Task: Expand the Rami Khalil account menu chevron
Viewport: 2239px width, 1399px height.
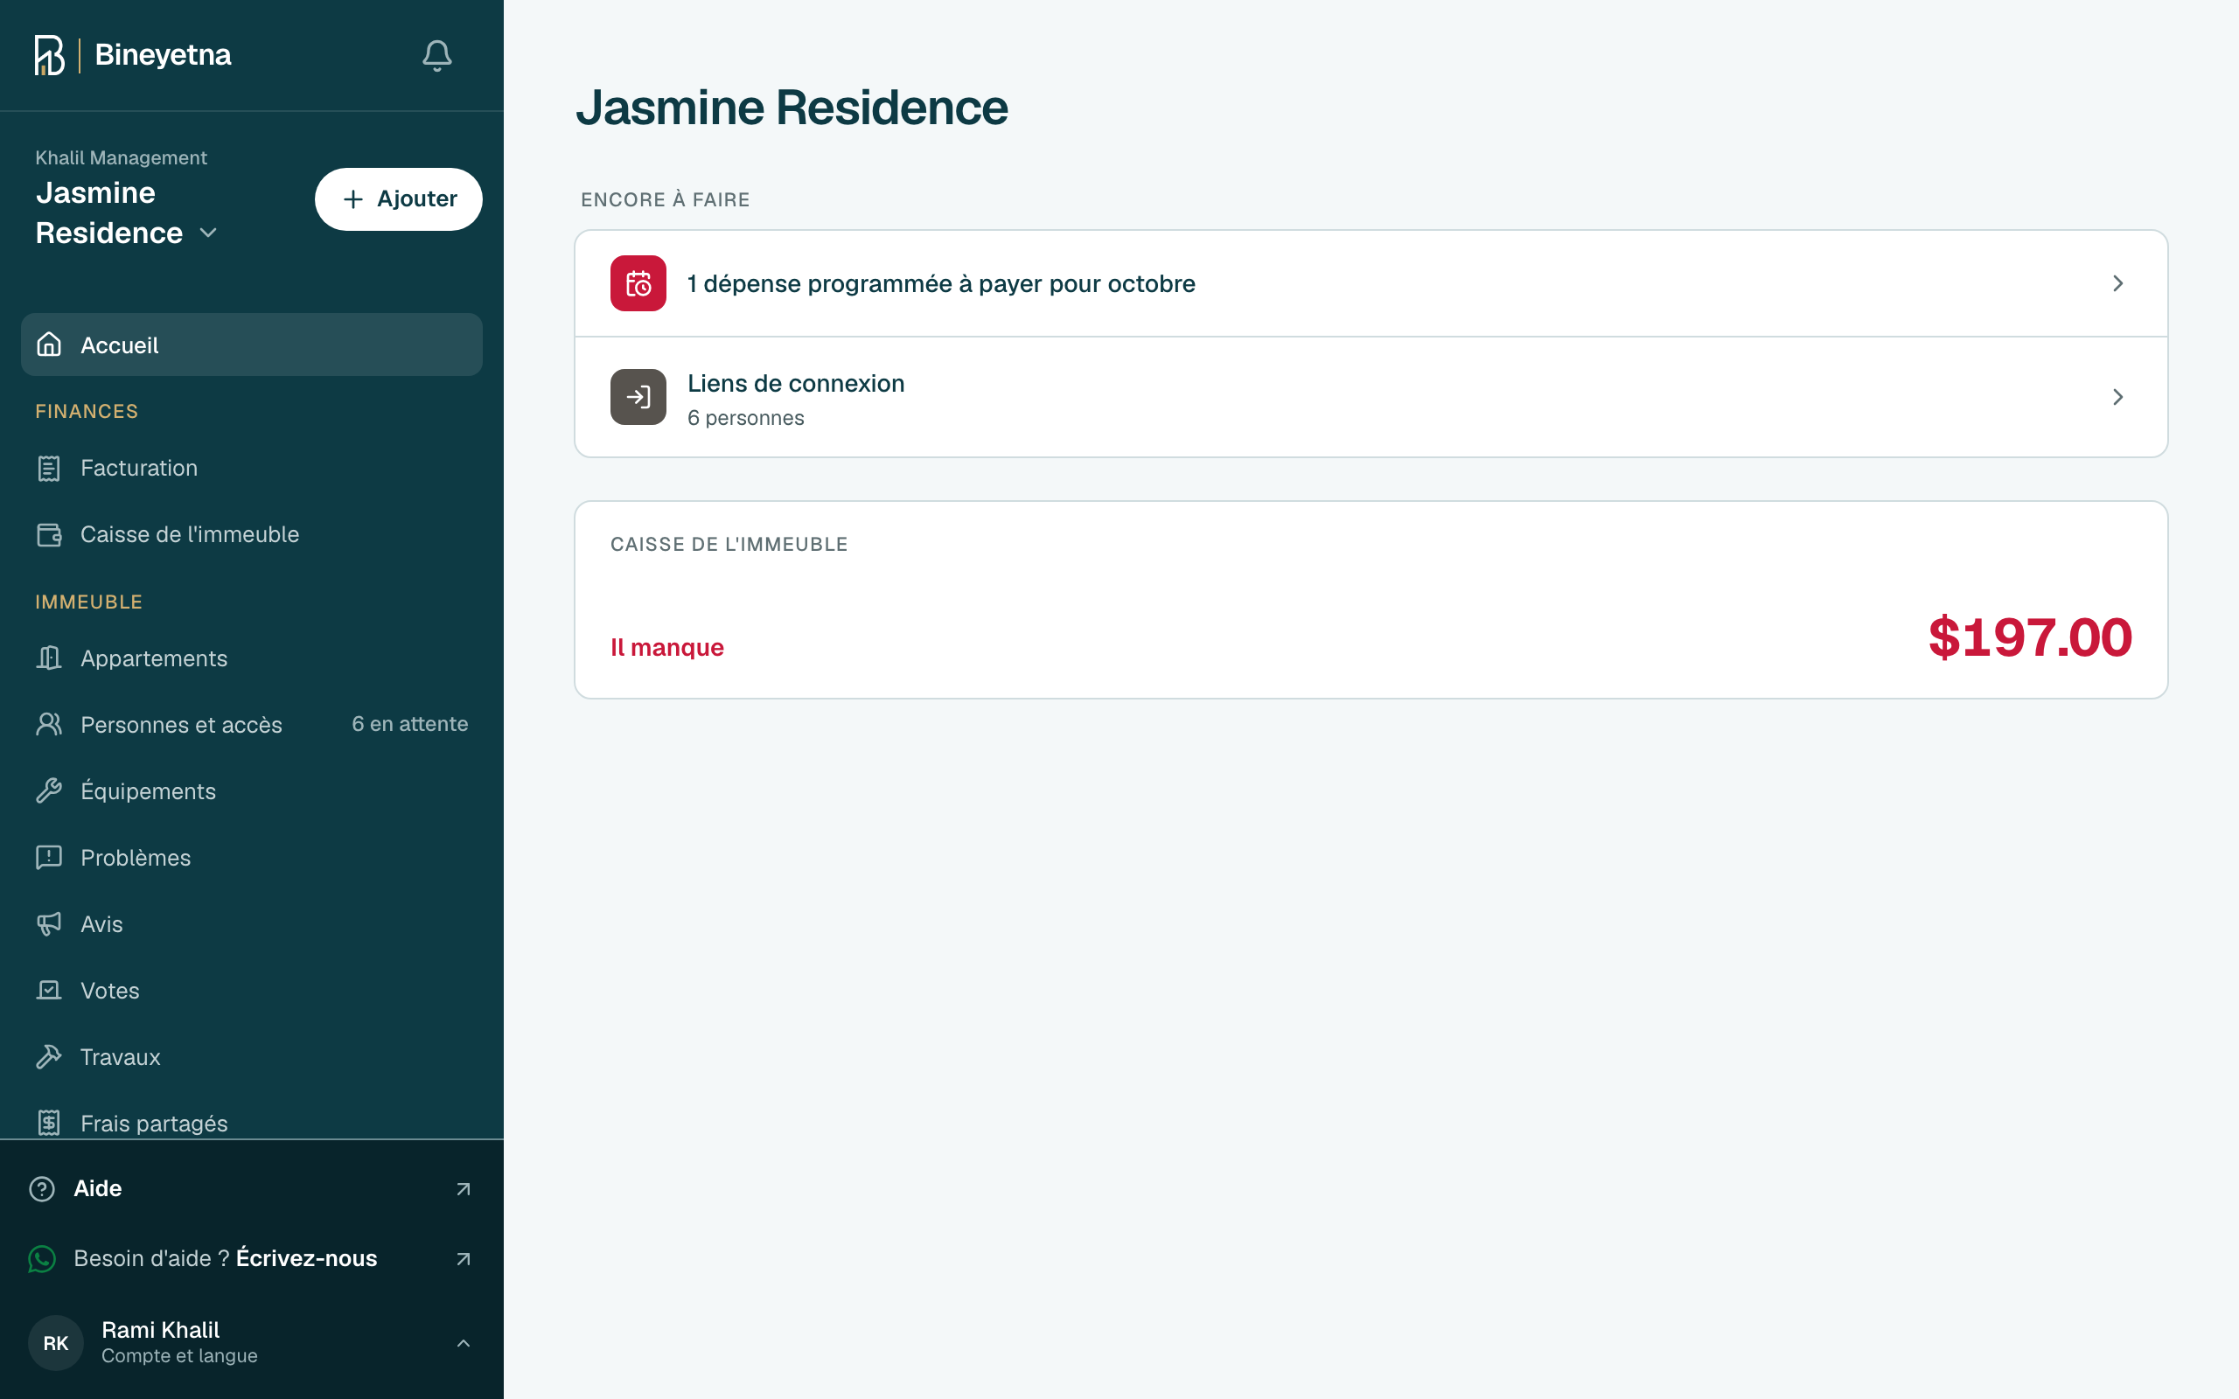Action: click(x=464, y=1342)
